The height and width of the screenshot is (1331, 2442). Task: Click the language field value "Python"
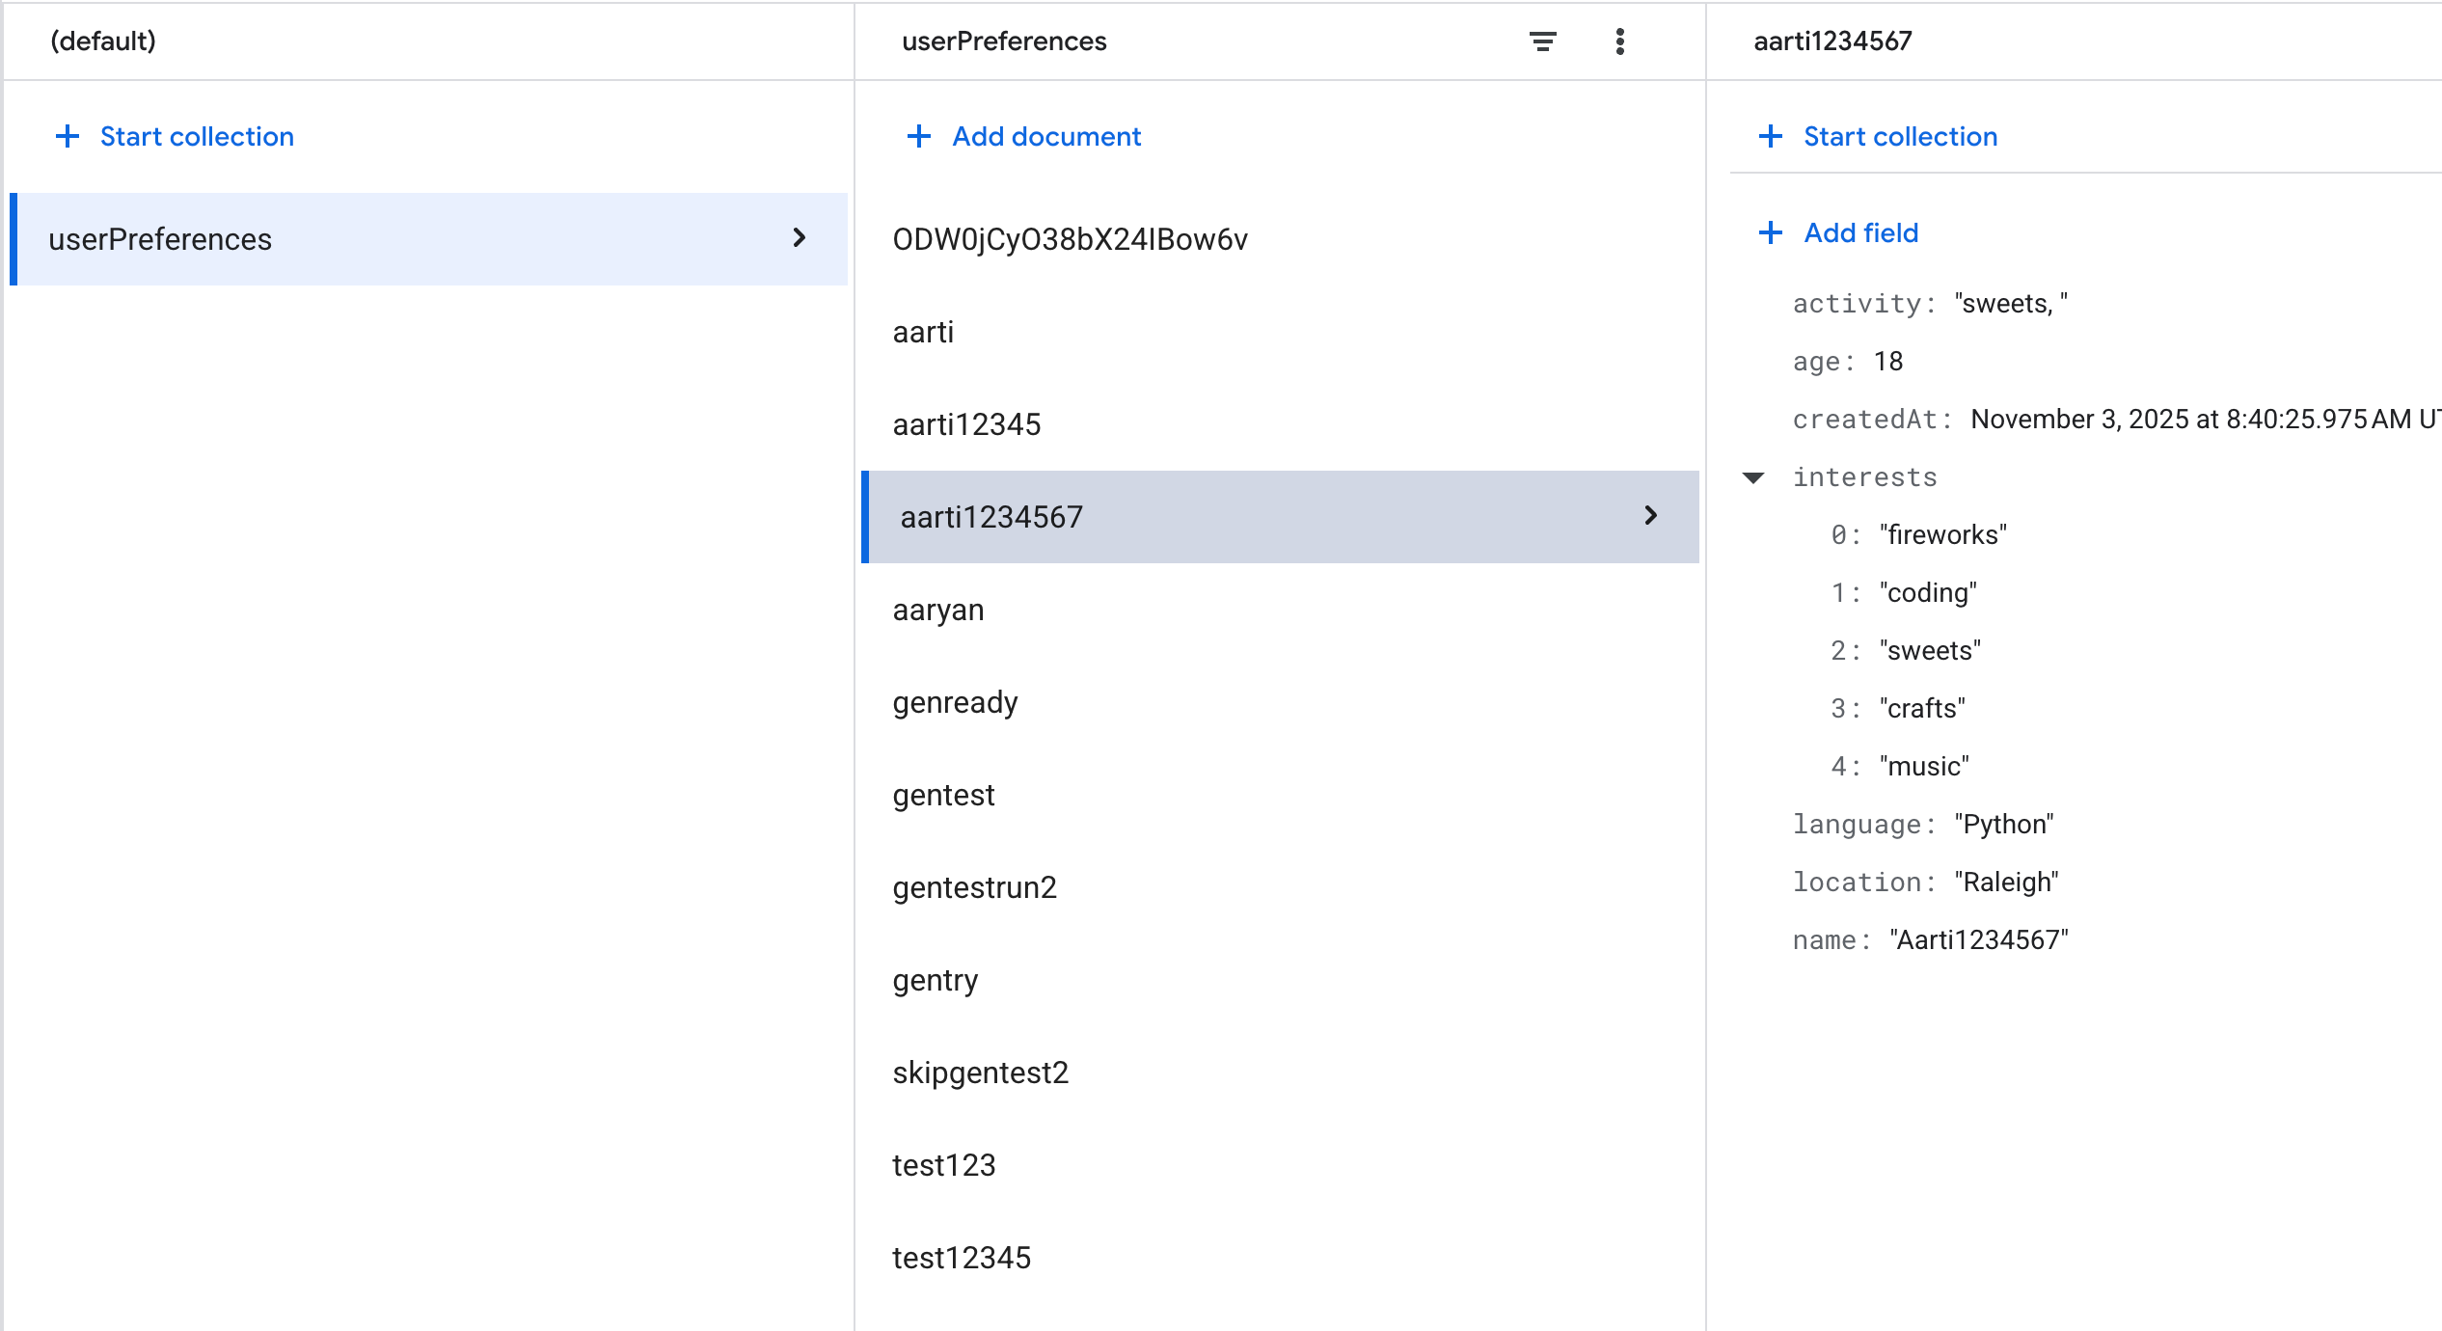[x=2003, y=825]
